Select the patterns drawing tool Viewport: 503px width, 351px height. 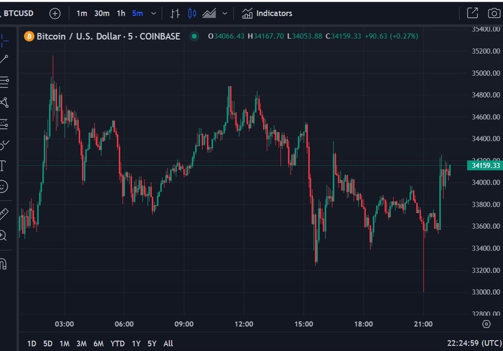4,103
